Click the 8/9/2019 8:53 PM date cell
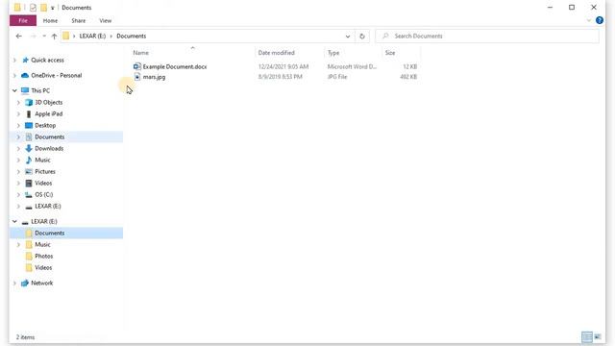615x346 pixels. (280, 77)
